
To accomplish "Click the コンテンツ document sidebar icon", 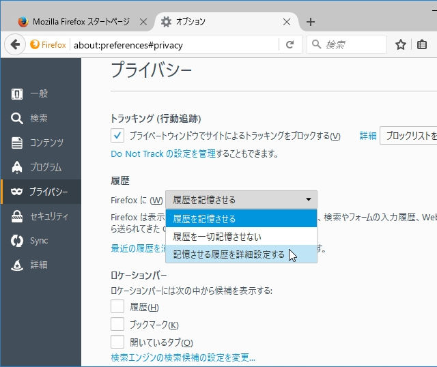I will click(17, 143).
